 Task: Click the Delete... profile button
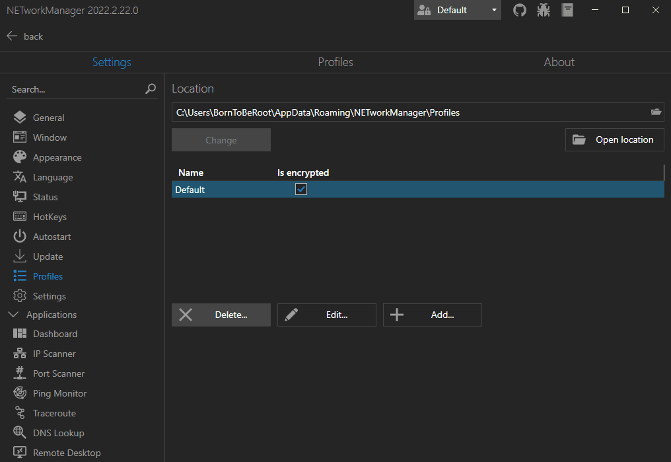click(x=221, y=315)
